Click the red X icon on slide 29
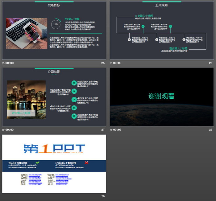 [x=86, y=162]
